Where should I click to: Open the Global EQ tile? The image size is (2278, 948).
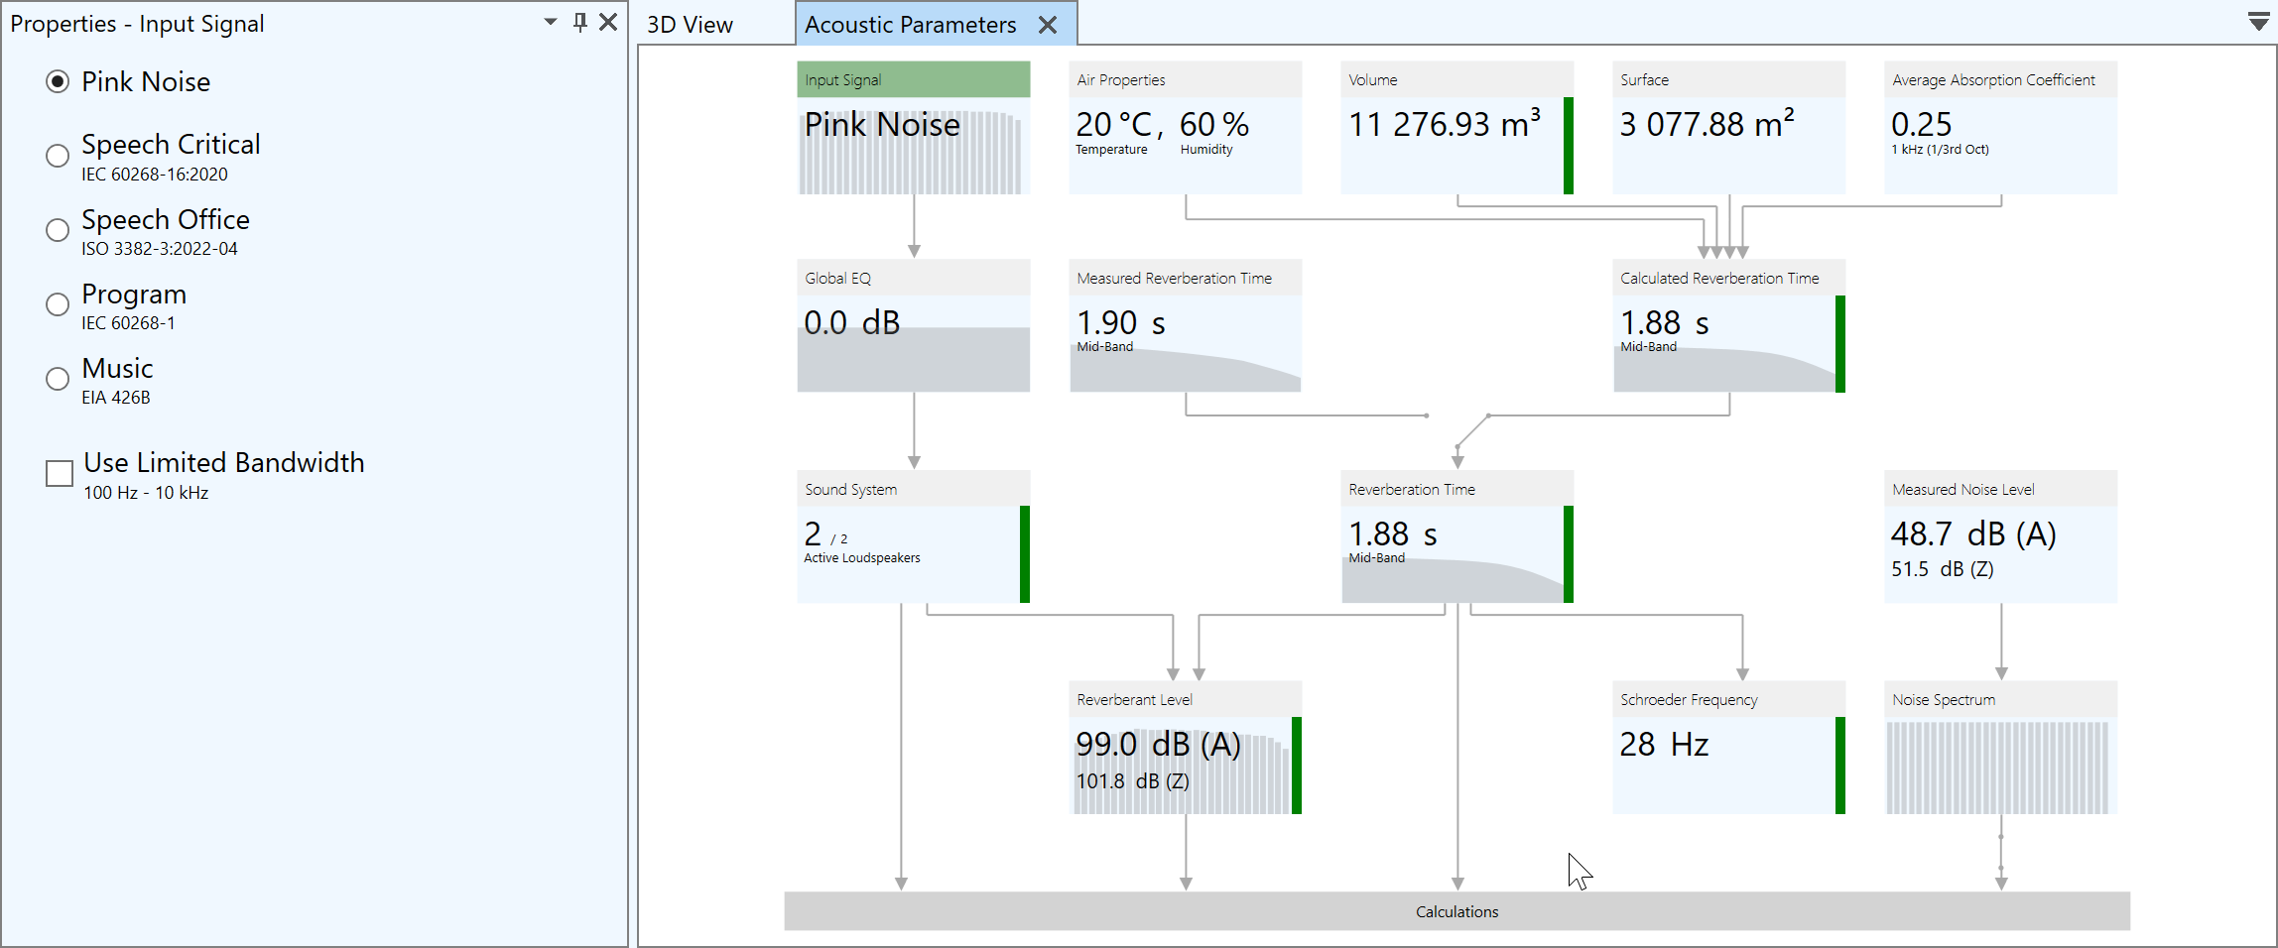click(x=913, y=326)
